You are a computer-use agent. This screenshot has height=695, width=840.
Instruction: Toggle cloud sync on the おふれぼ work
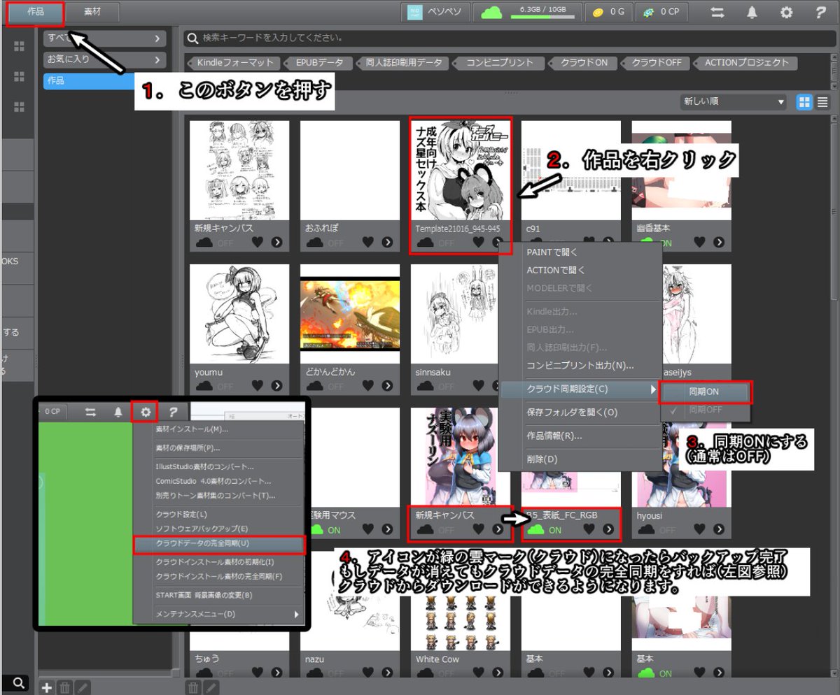point(324,243)
